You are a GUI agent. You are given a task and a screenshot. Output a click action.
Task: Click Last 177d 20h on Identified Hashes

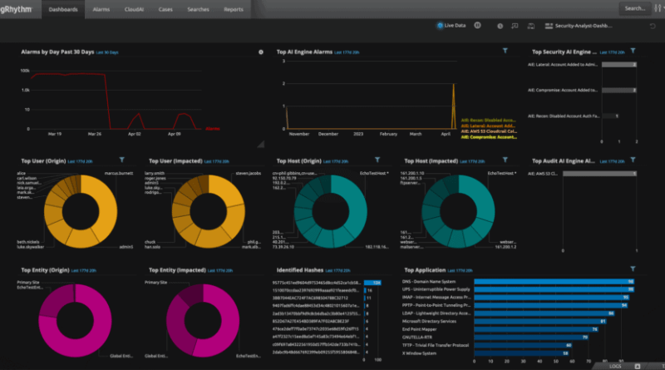tap(337, 271)
